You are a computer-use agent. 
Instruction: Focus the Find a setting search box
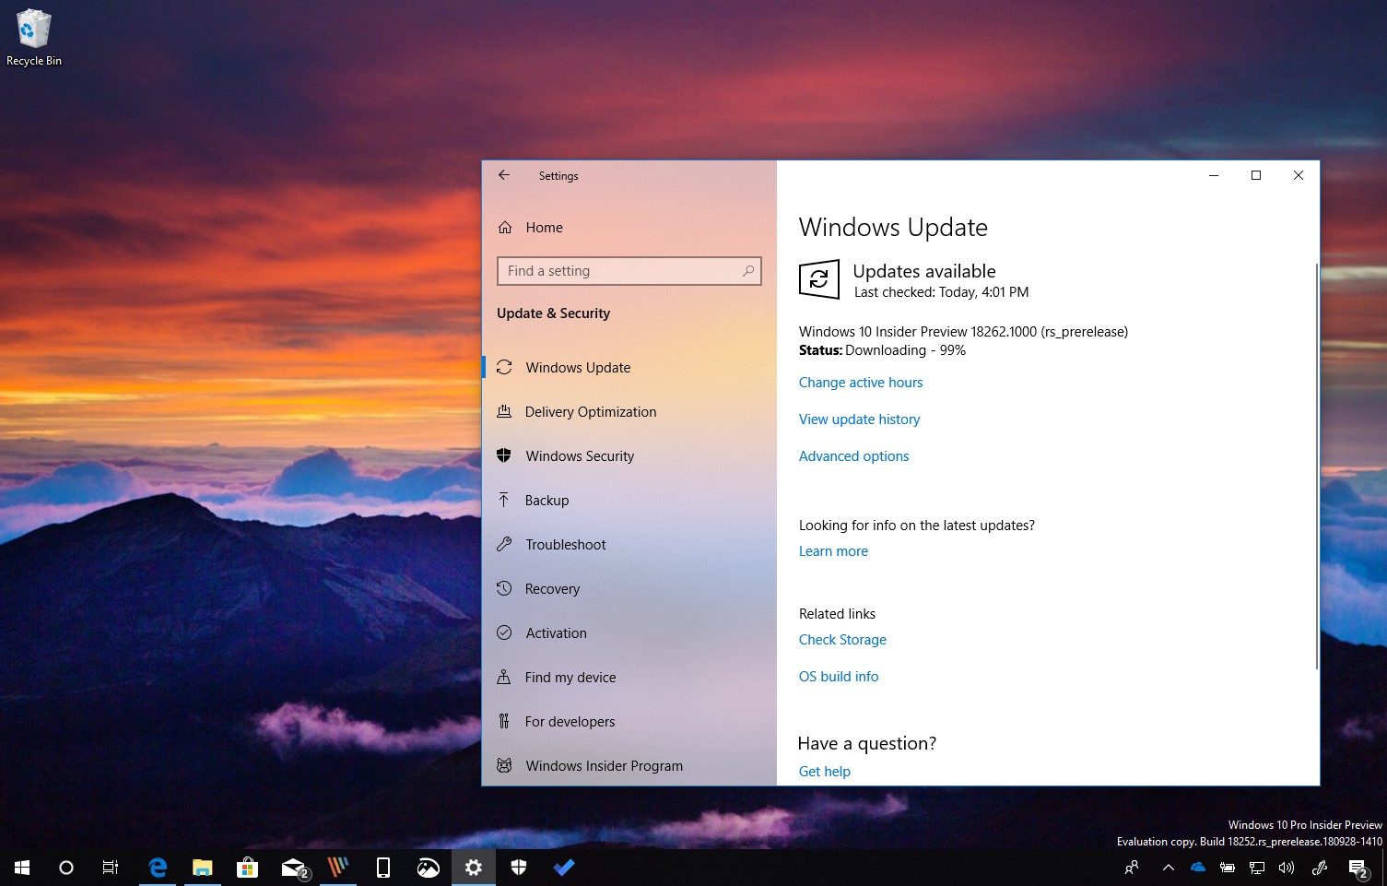pyautogui.click(x=629, y=271)
